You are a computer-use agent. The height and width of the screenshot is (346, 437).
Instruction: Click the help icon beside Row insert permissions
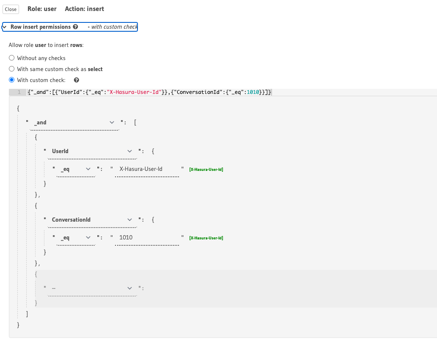[75, 27]
